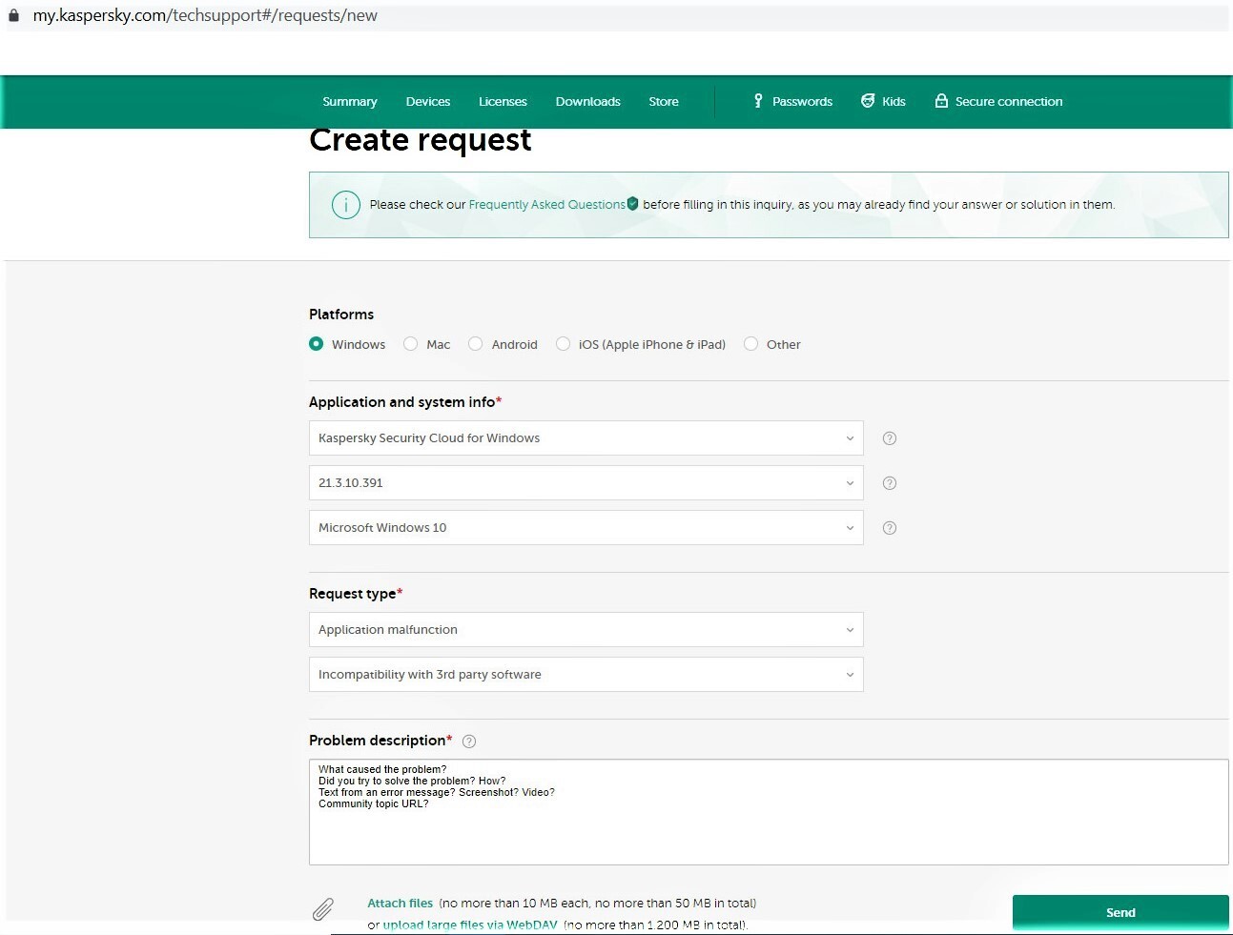This screenshot has width=1233, height=935.
Task: Click the Platforms section label
Action: [341, 315]
